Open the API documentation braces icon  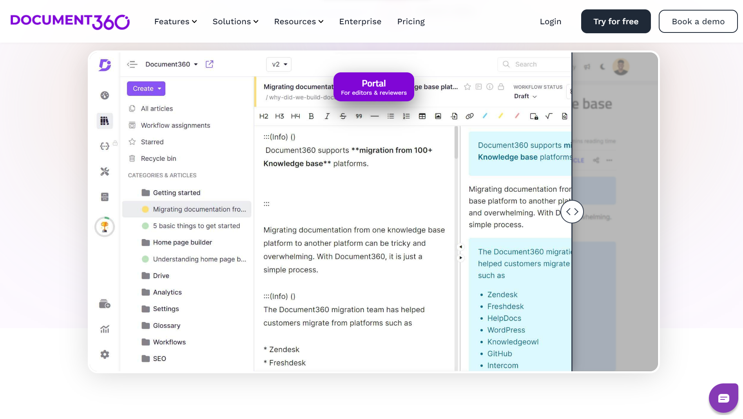point(105,146)
